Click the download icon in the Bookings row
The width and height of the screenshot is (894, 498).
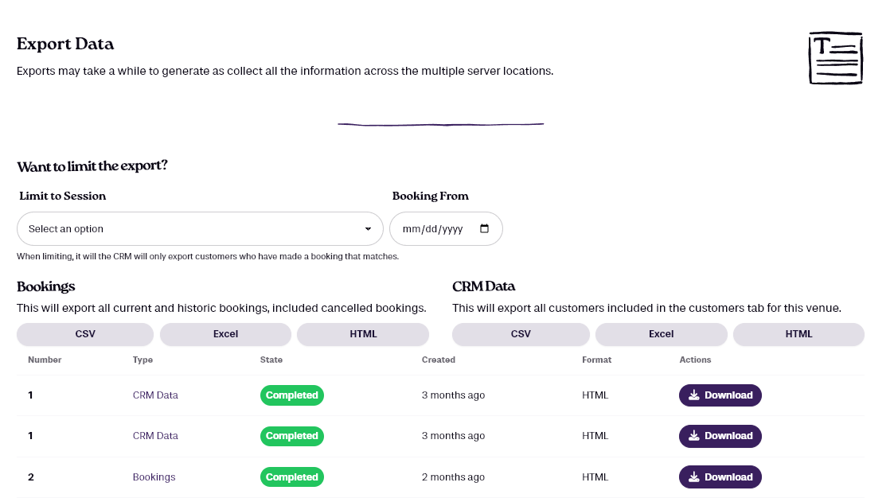tap(694, 477)
